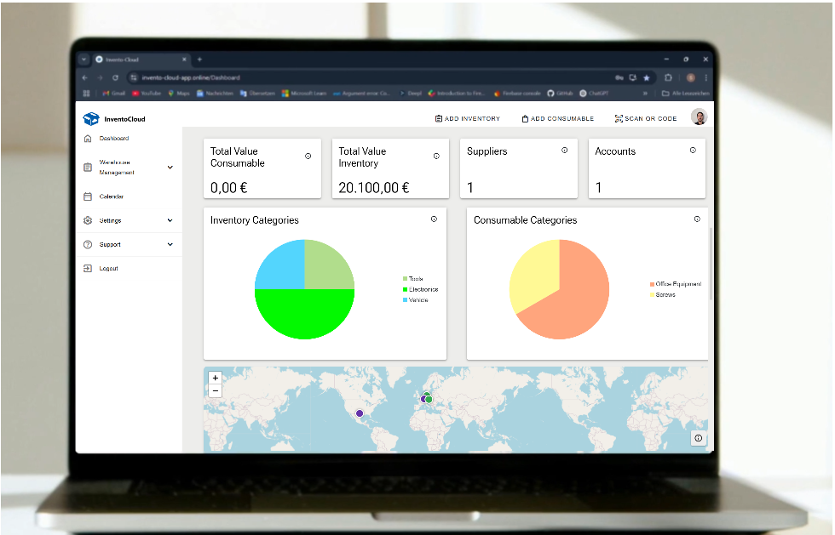Open the Gmail bookmark
Image resolution: width=835 pixels, height=535 pixels.
(x=114, y=93)
